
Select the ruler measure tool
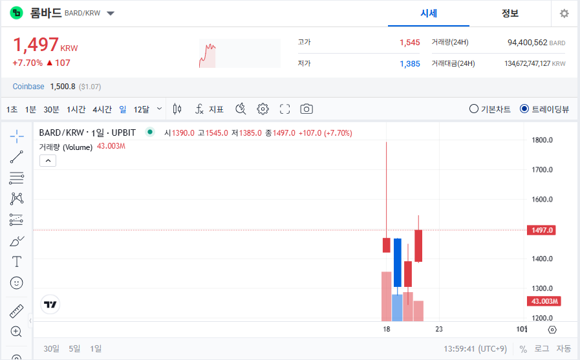17,312
